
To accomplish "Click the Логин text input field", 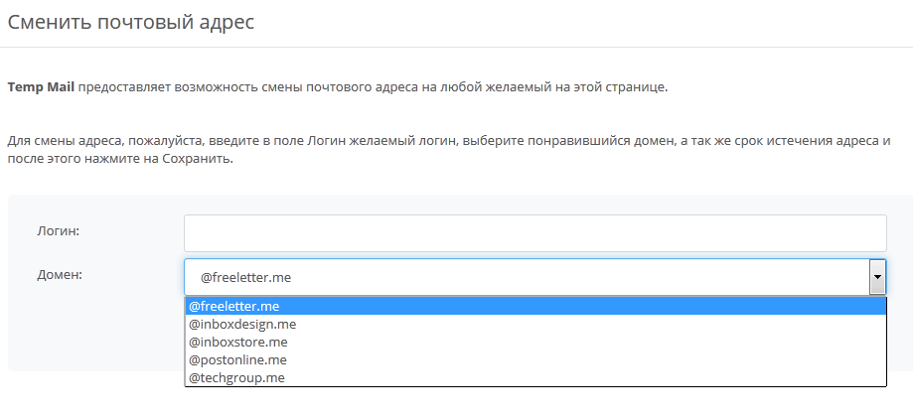I will 534,233.
